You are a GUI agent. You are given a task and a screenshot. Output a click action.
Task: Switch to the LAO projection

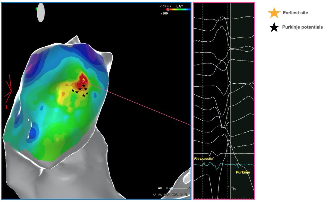coord(167,194)
